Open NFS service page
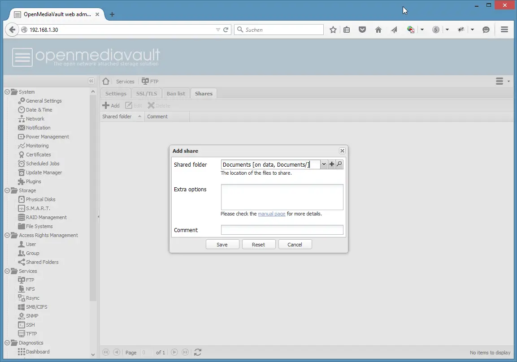The width and height of the screenshot is (517, 362). pos(30,289)
